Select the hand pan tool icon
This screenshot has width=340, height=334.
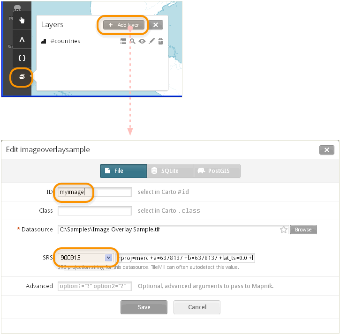pos(22,20)
